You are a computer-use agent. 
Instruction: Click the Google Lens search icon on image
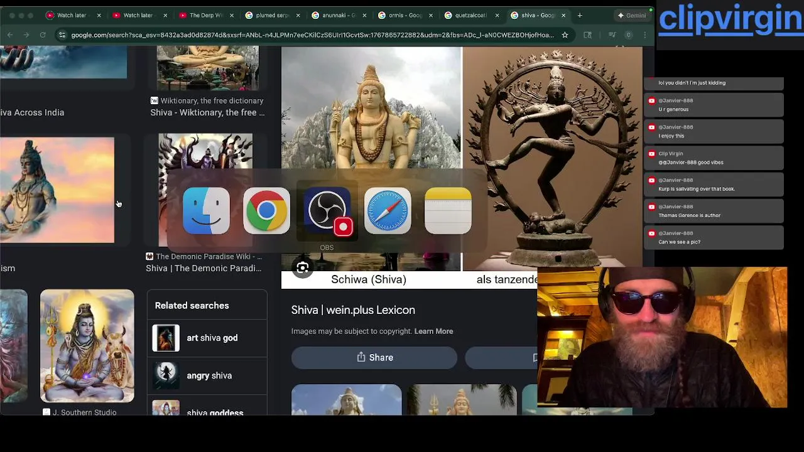coord(302,269)
